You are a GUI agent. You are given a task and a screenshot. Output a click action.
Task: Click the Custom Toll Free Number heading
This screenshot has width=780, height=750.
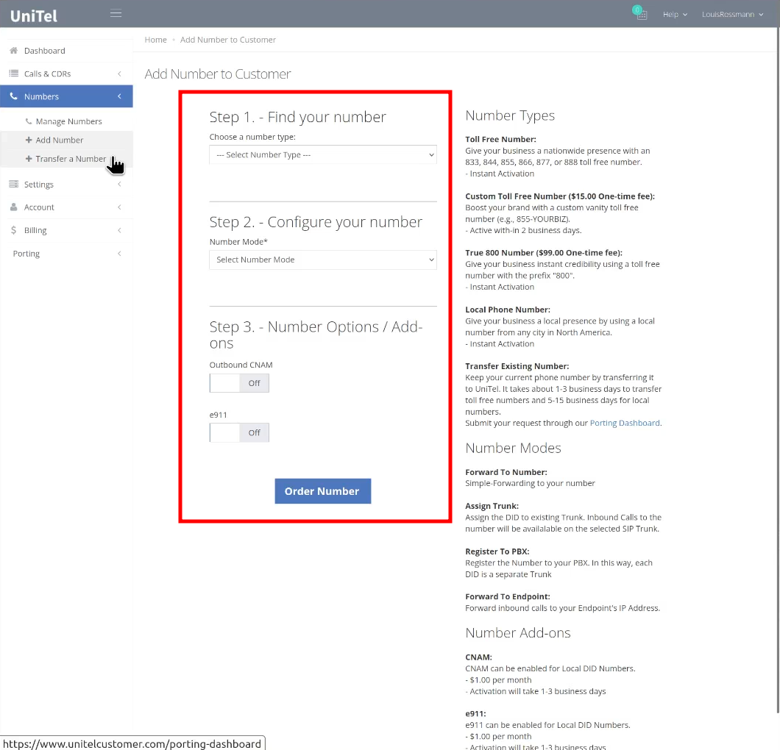[x=560, y=196]
